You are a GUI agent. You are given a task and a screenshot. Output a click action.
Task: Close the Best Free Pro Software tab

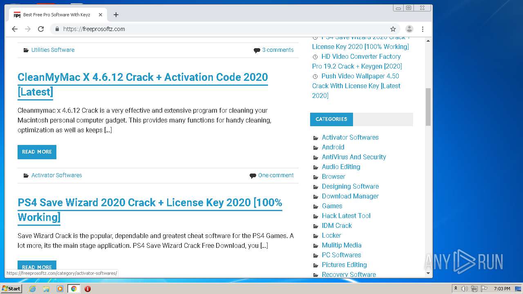point(101,15)
